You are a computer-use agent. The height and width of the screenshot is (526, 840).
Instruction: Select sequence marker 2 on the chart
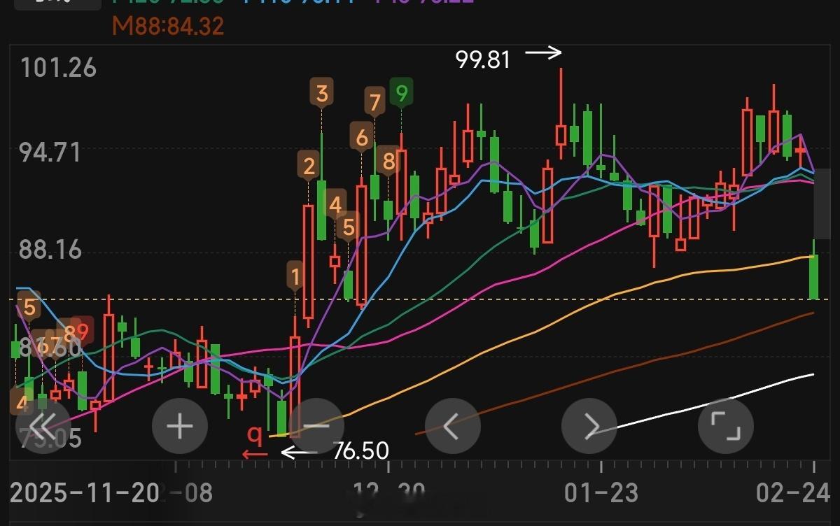click(x=309, y=166)
